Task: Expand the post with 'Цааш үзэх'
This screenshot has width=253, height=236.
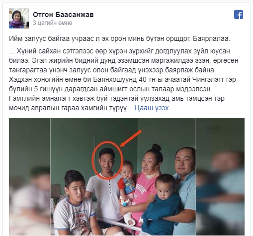Action: click(152, 108)
